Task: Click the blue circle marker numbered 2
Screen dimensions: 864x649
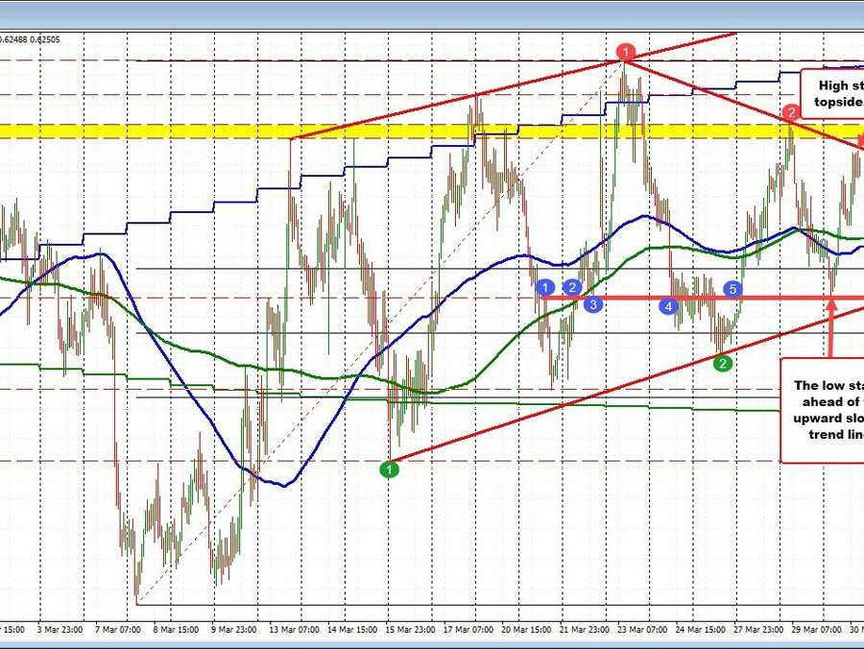Action: click(x=572, y=287)
